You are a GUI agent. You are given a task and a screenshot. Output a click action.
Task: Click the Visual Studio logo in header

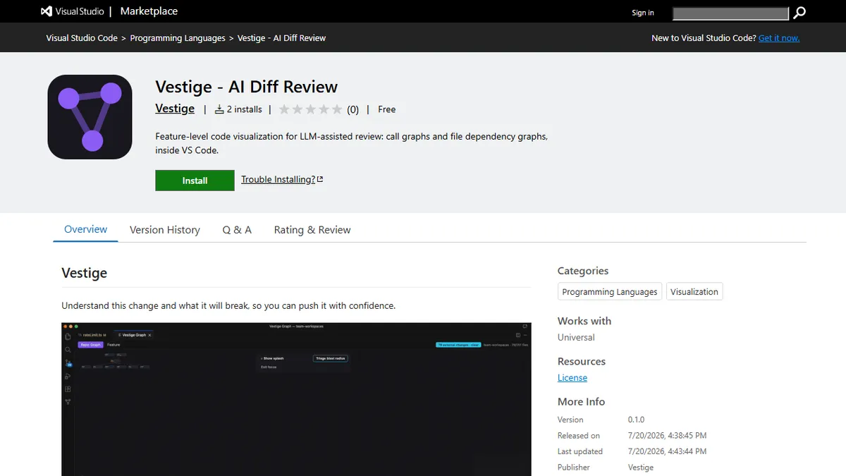(x=73, y=11)
